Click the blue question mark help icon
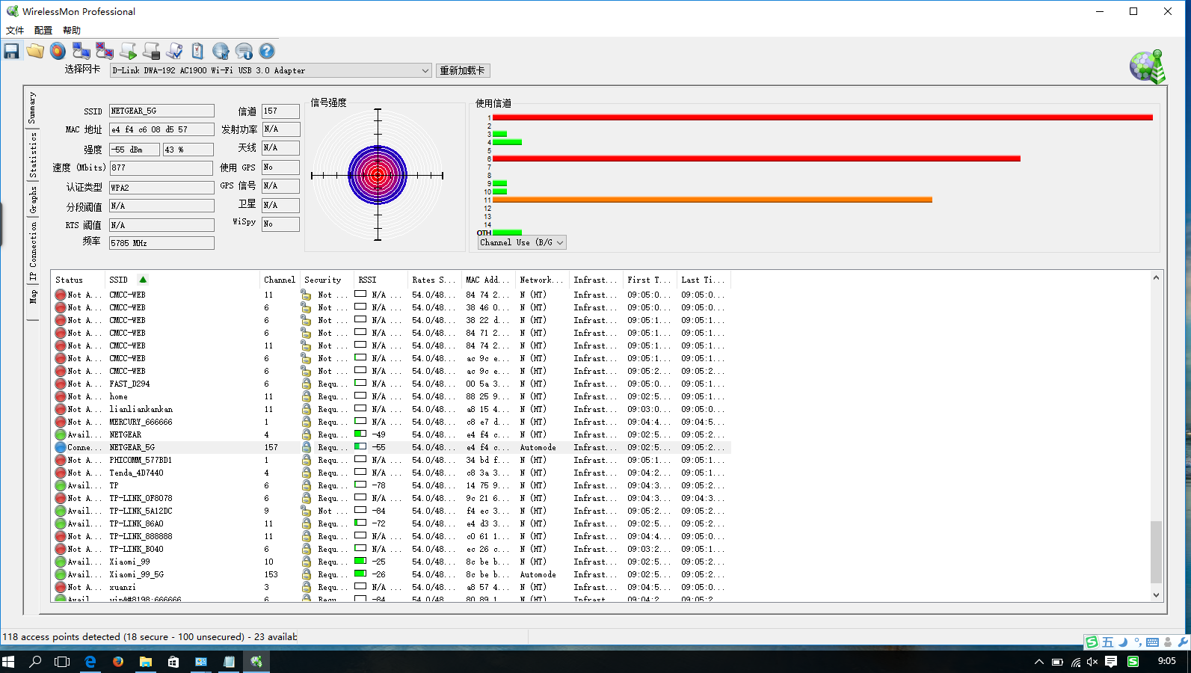This screenshot has width=1191, height=673. pos(267,51)
